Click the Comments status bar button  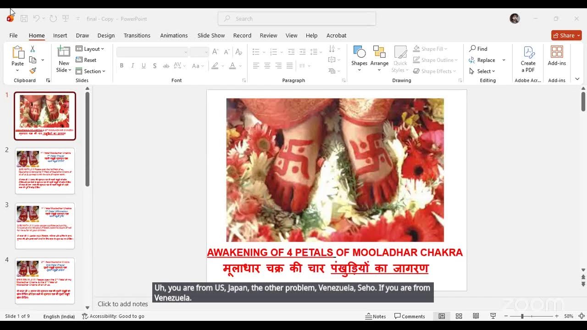[410, 316]
